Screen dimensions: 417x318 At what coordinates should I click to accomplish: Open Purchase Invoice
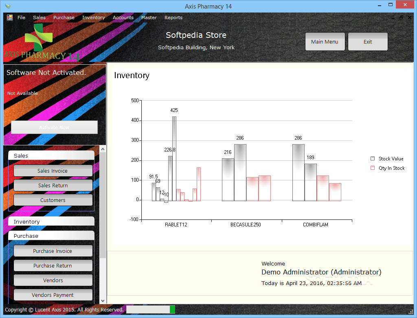pyautogui.click(x=53, y=251)
